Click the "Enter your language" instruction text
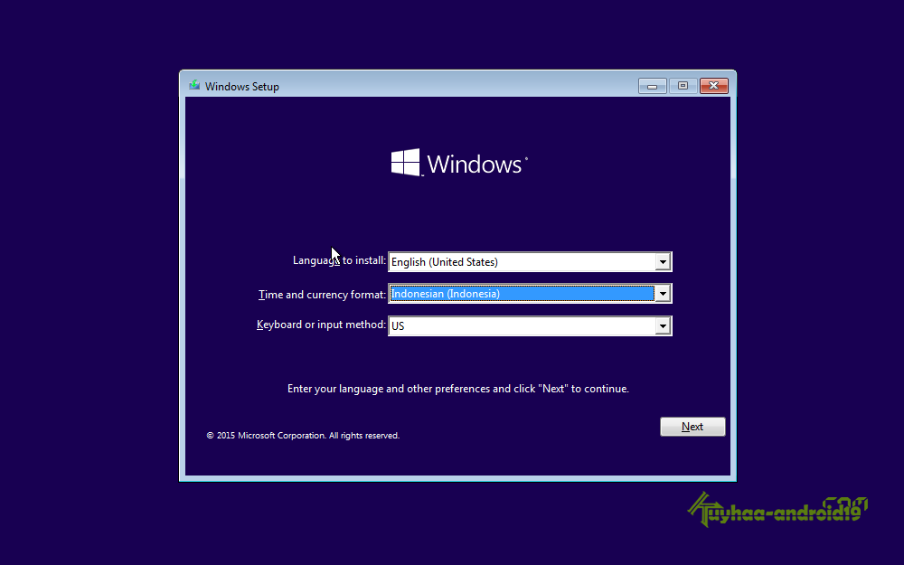The width and height of the screenshot is (904, 565). click(x=457, y=389)
